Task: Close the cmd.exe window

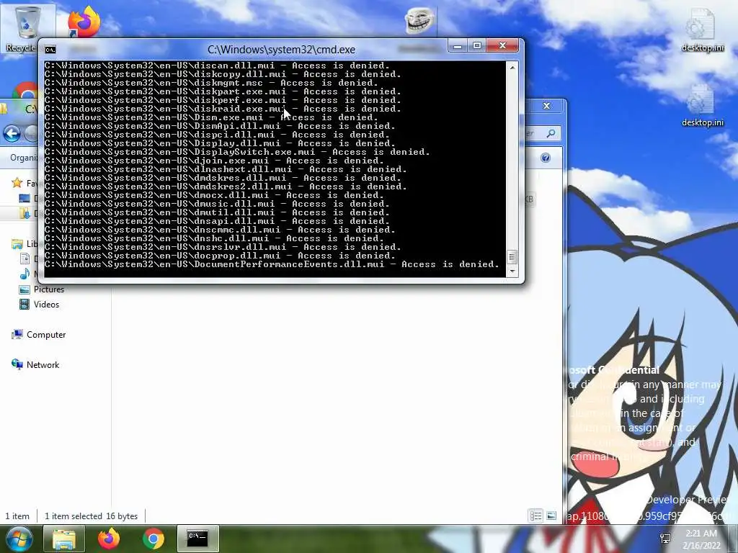Action: [x=502, y=45]
